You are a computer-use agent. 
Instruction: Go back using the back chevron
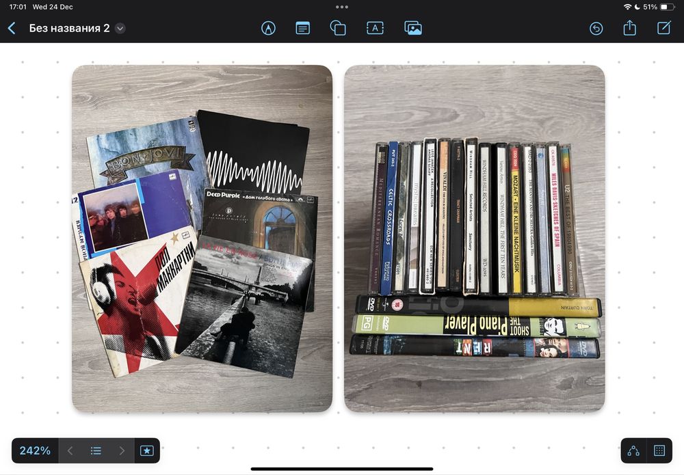(12, 28)
